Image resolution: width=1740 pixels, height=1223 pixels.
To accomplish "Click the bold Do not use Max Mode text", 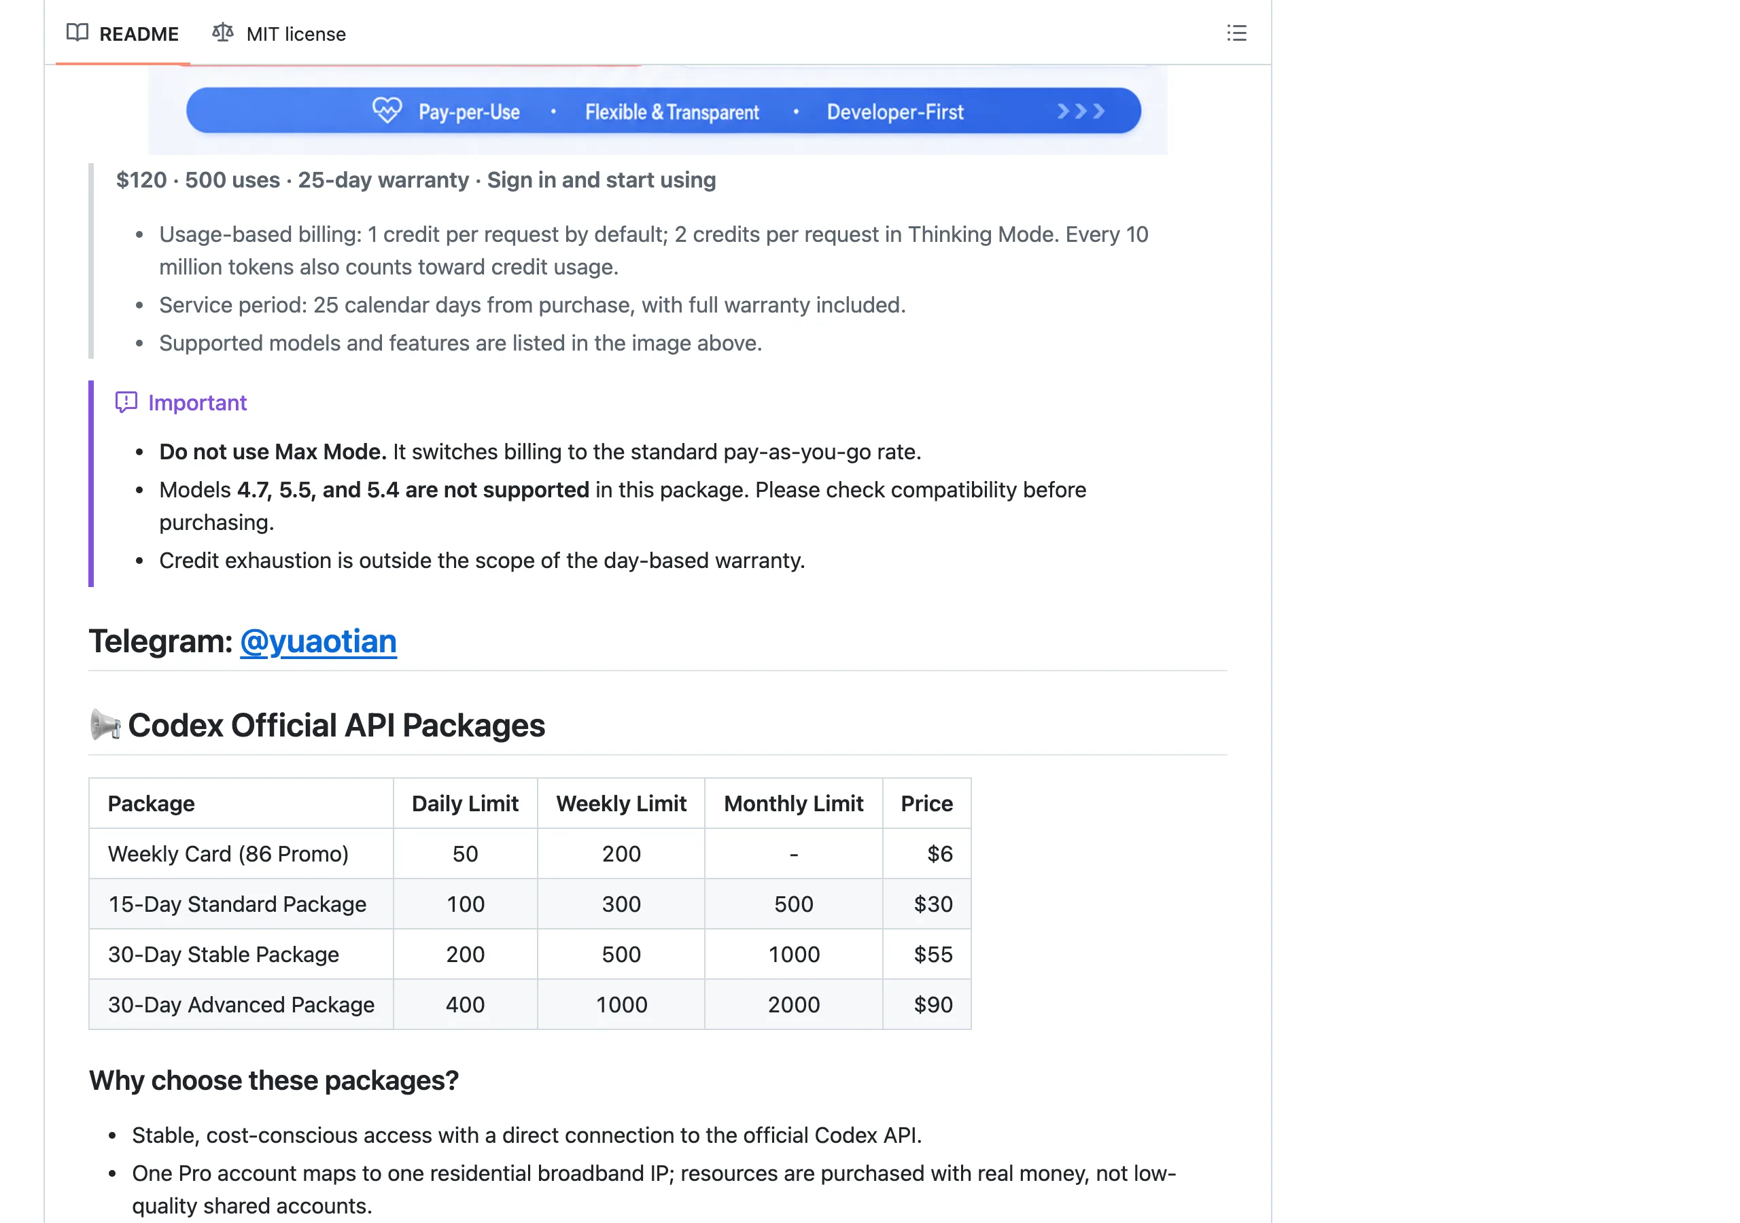I will 273,452.
